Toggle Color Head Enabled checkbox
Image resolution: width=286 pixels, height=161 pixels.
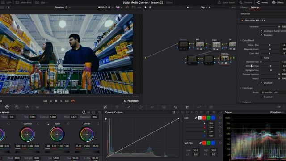[x=261, y=83]
